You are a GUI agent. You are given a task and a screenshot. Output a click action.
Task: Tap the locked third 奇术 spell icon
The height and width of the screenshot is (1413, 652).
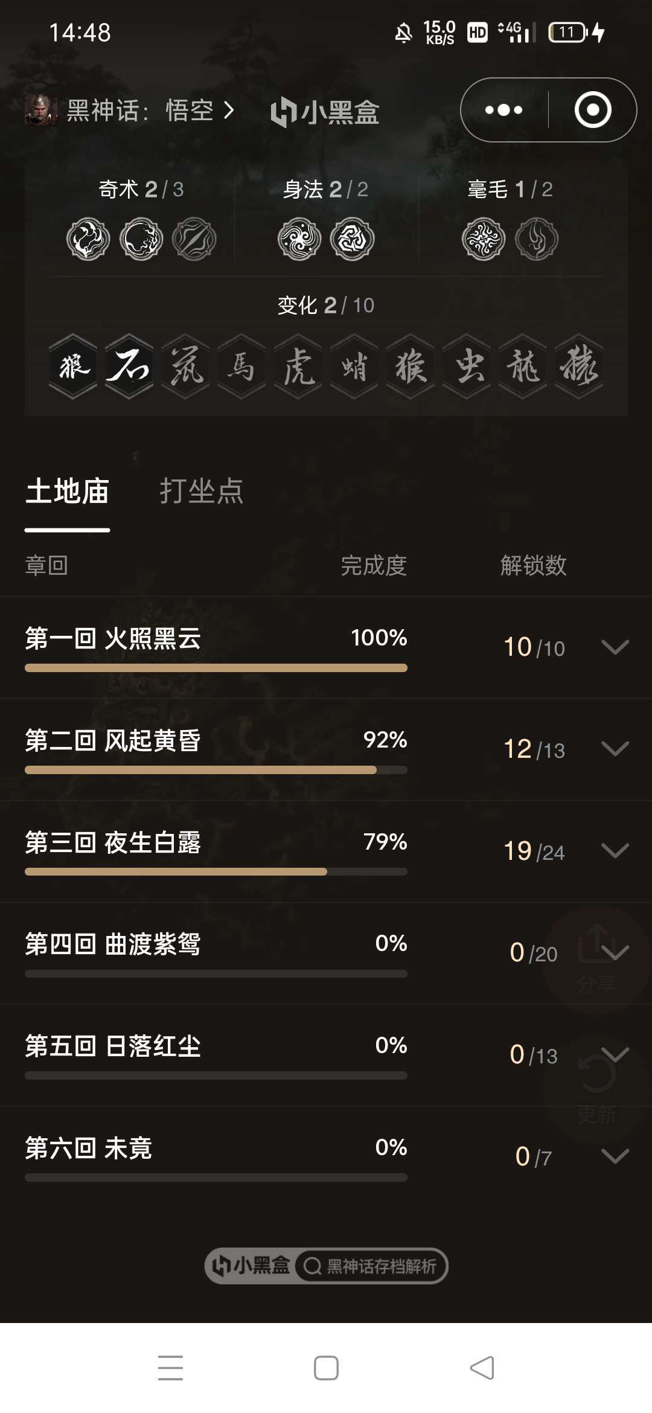tap(194, 239)
